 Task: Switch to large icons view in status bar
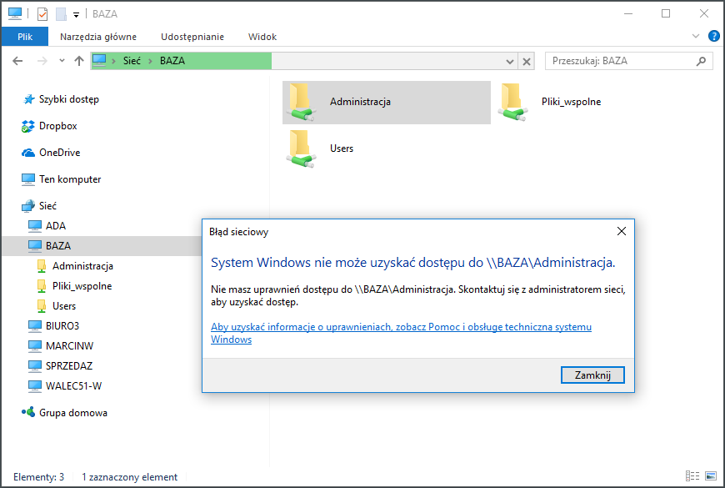[x=711, y=476]
